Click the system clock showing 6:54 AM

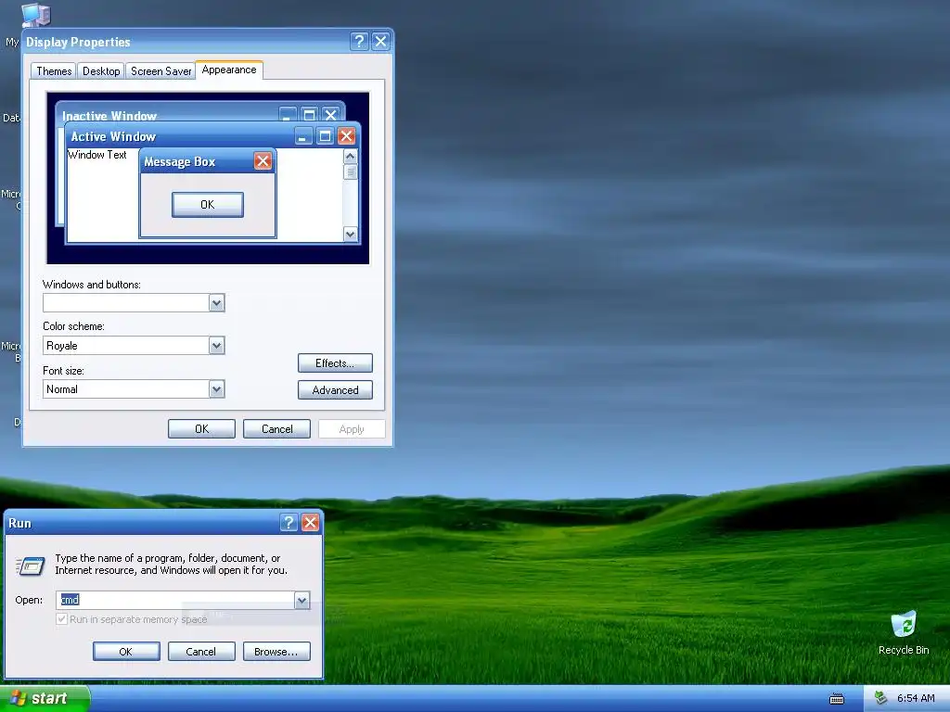[916, 698]
